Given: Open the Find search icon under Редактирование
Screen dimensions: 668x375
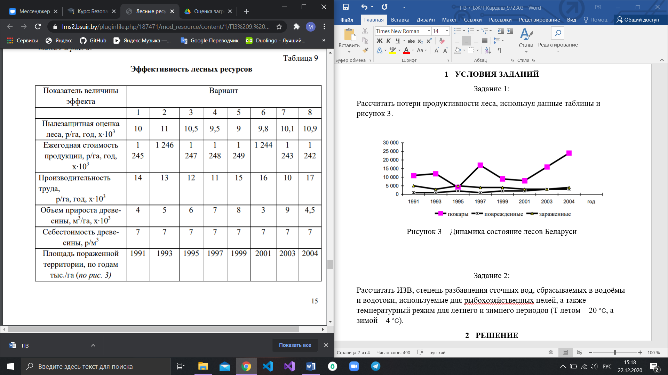Looking at the screenshot, I should coord(558,33).
